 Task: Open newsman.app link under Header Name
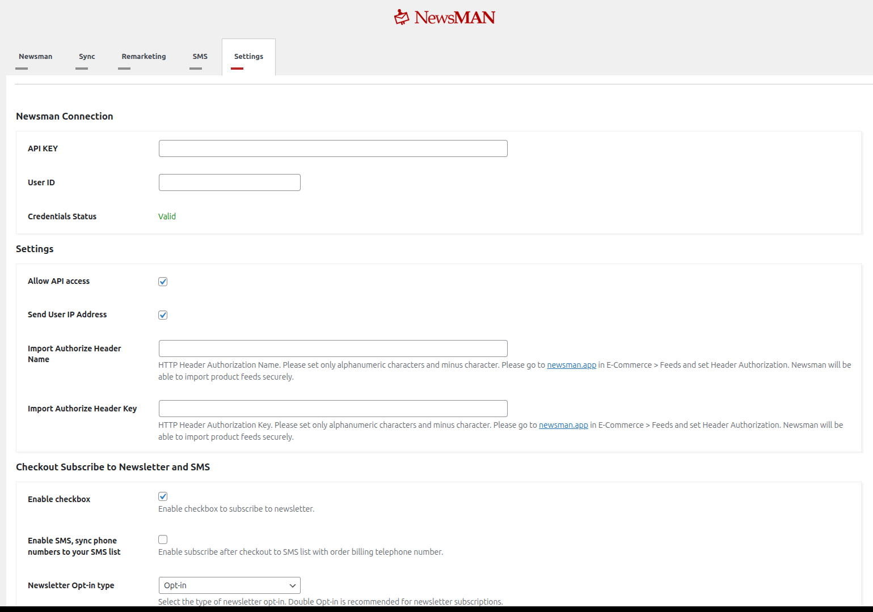tap(571, 365)
